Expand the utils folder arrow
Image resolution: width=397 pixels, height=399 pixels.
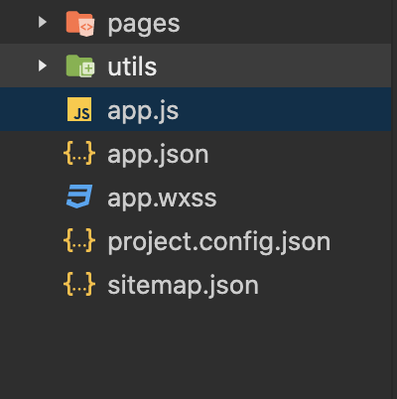(43, 66)
